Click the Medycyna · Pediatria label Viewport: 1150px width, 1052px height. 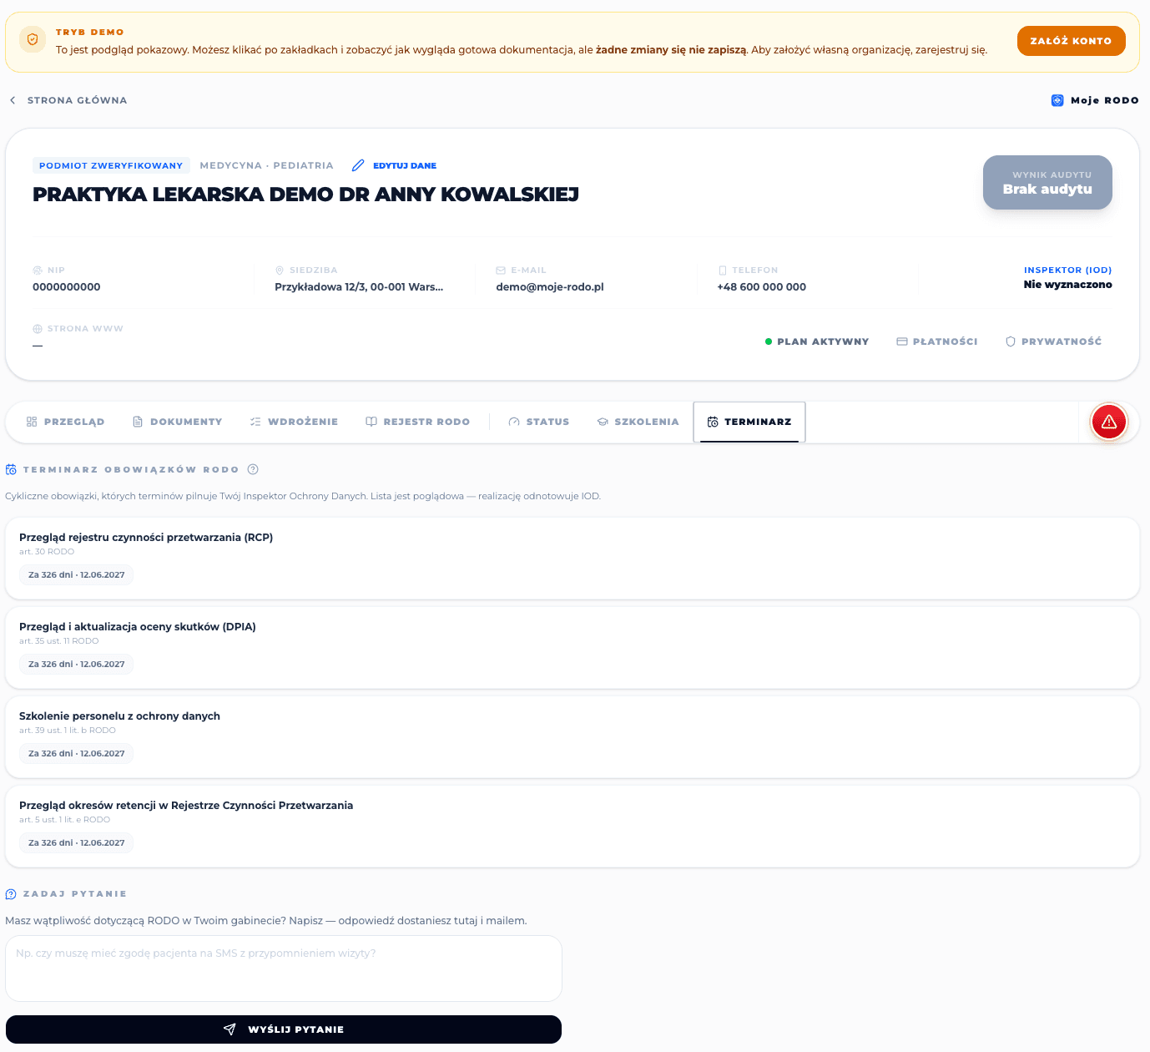267,165
